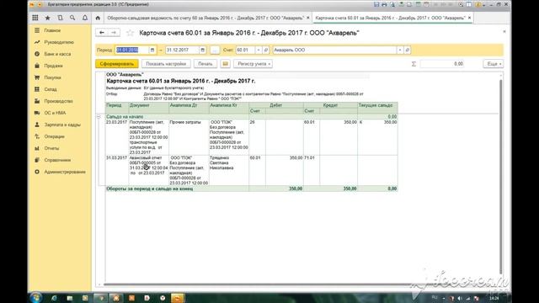Open the sections menu grid icon
Image resolution: width=539 pixels, height=303 pixels.
point(35,18)
